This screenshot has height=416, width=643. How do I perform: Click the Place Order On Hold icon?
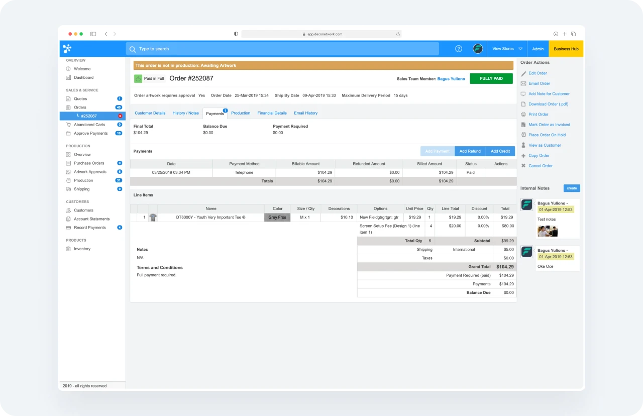click(523, 135)
